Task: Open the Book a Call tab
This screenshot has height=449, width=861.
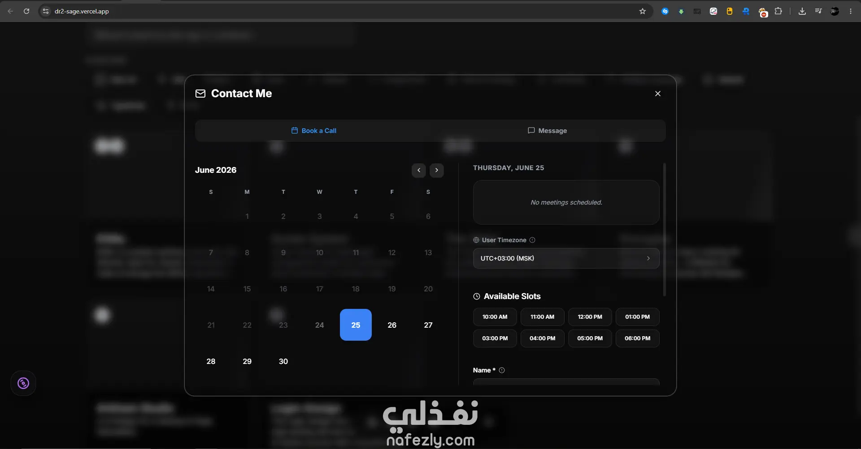Action: pos(313,131)
